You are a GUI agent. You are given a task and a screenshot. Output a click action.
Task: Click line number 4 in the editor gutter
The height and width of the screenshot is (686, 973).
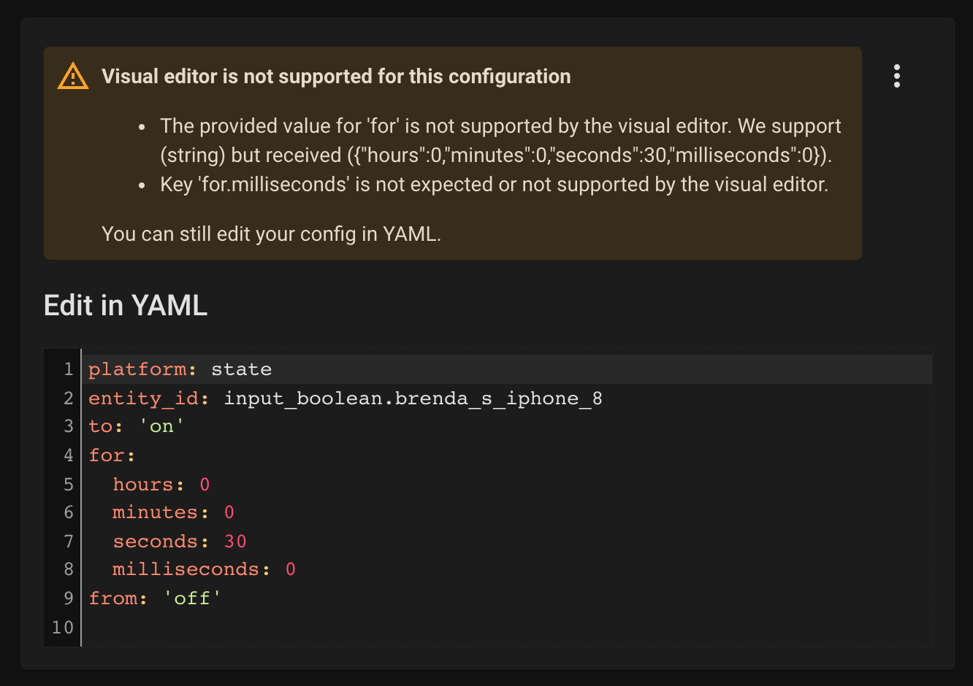[68, 455]
